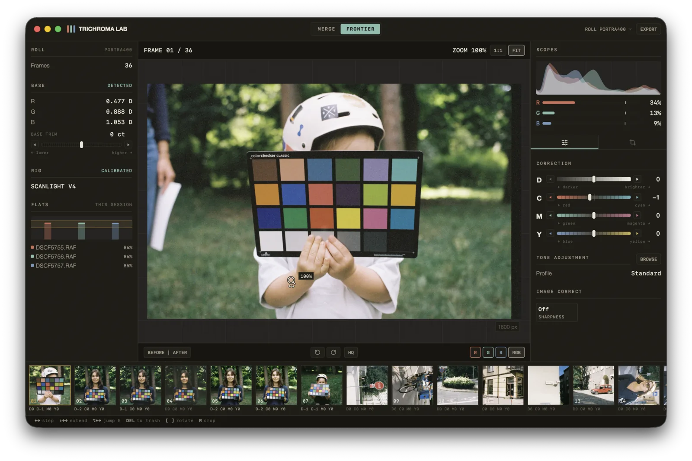Shift Y toward yellow with right arrow
The image size is (692, 461).
pos(637,234)
